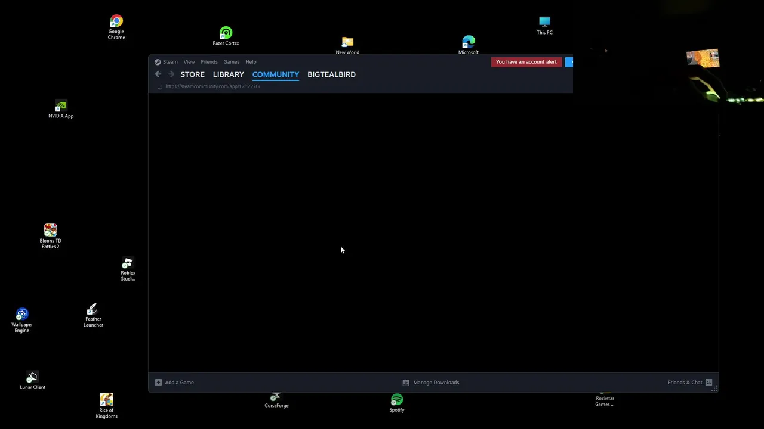Select the New World folder icon
764x429 pixels.
(347, 45)
